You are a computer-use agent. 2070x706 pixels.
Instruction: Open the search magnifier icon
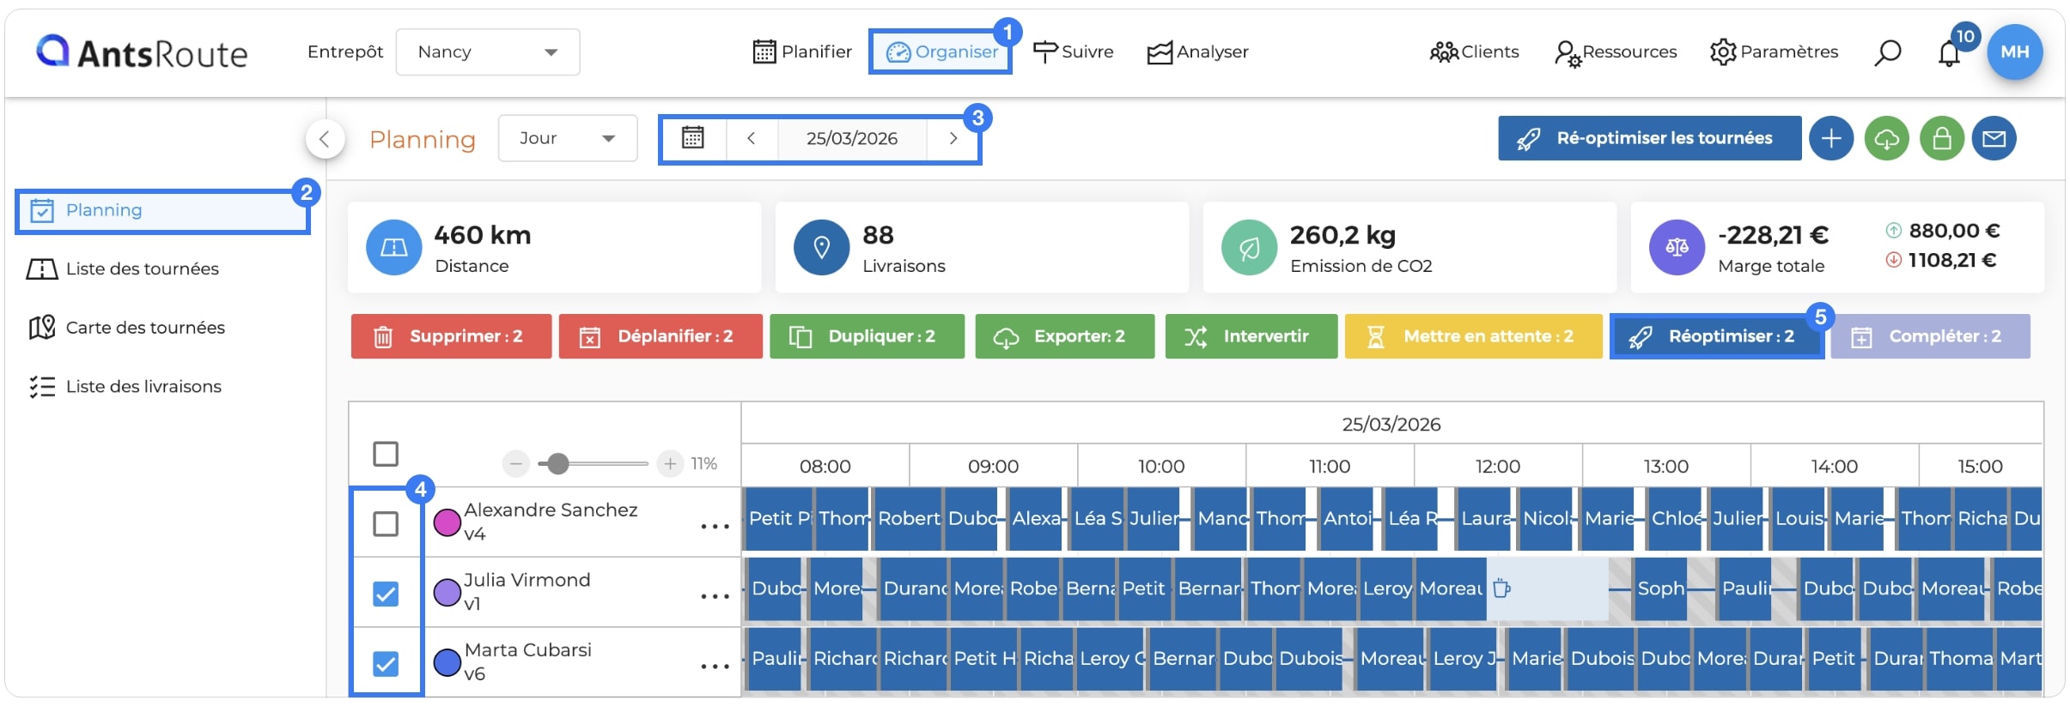pyautogui.click(x=1887, y=53)
